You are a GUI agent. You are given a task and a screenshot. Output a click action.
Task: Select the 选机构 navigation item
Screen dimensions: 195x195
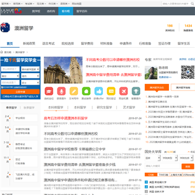51,11
